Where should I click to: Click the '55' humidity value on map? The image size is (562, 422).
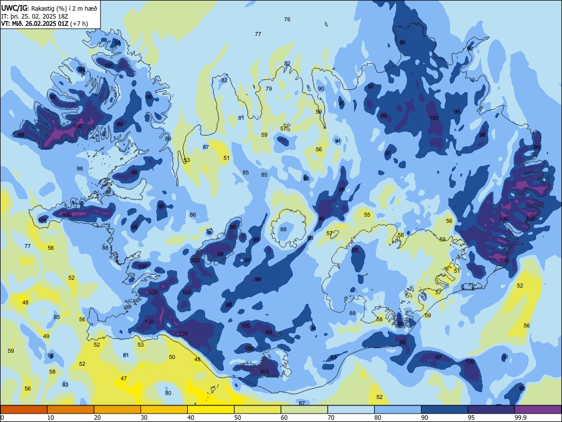coord(367,214)
